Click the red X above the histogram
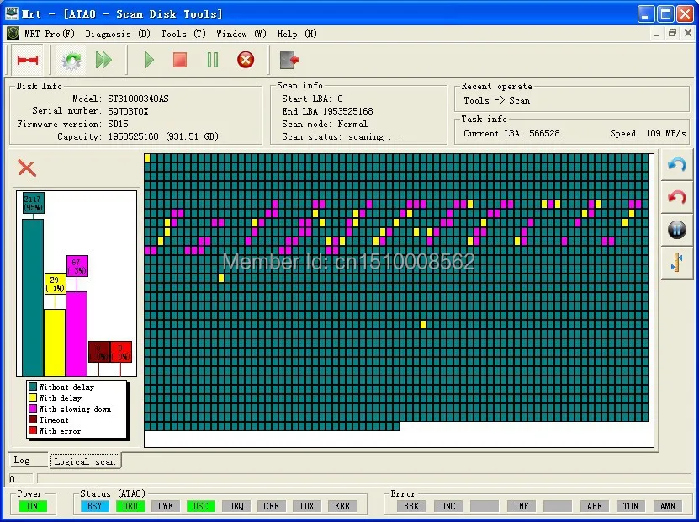 [27, 168]
